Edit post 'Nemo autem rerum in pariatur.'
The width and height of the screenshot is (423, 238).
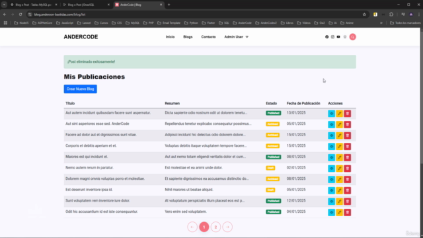pyautogui.click(x=339, y=169)
